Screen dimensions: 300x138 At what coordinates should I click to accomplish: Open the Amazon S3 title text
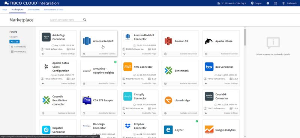[181, 41]
